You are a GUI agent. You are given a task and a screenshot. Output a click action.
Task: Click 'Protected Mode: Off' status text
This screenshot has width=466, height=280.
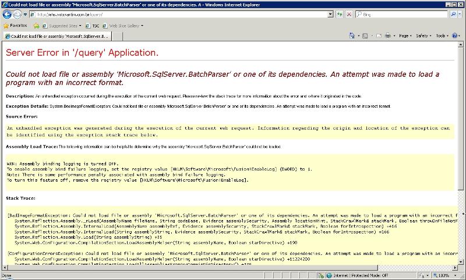click(370, 275)
